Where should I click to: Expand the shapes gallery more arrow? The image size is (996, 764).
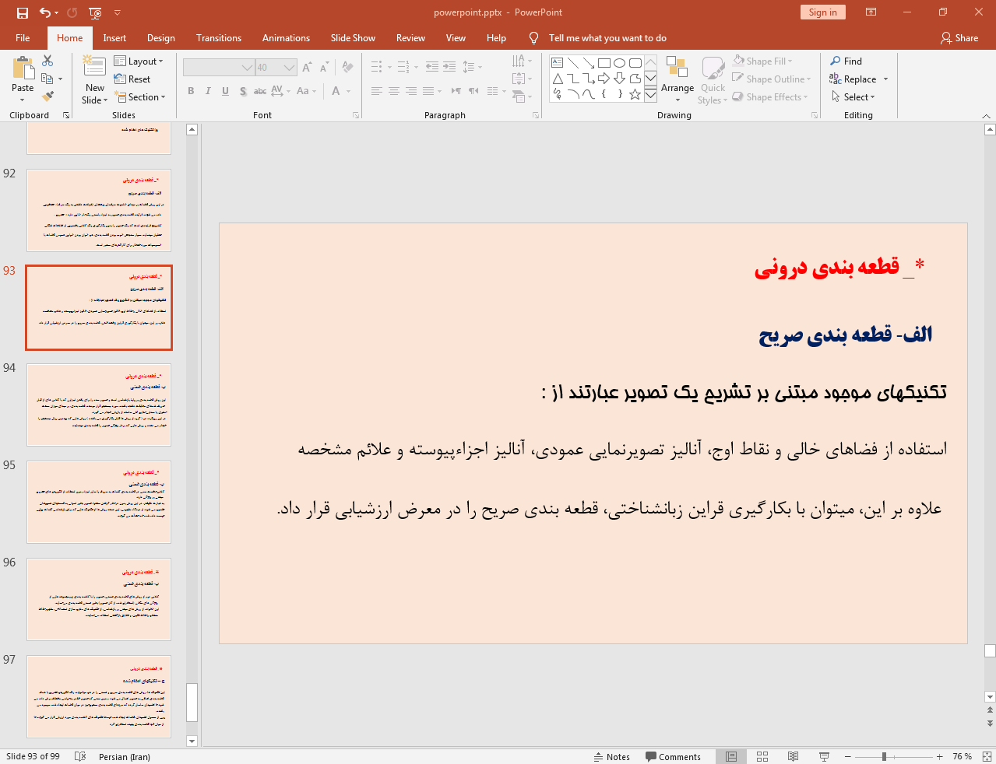(650, 94)
